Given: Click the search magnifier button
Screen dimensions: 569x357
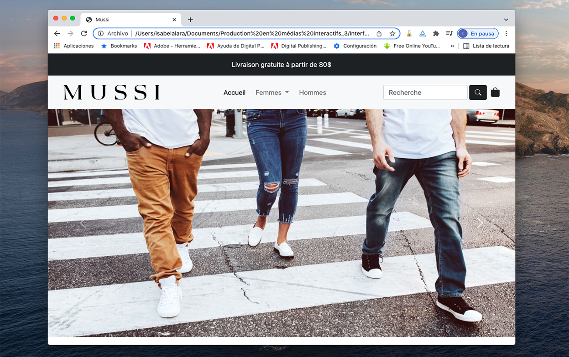Looking at the screenshot, I should [x=478, y=93].
